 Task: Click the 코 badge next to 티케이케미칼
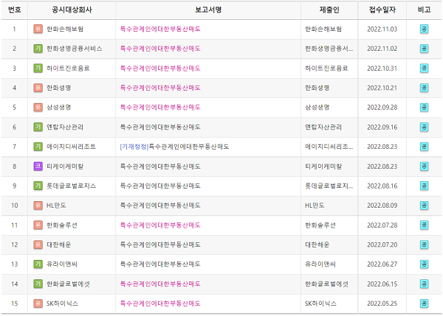pyautogui.click(x=38, y=166)
